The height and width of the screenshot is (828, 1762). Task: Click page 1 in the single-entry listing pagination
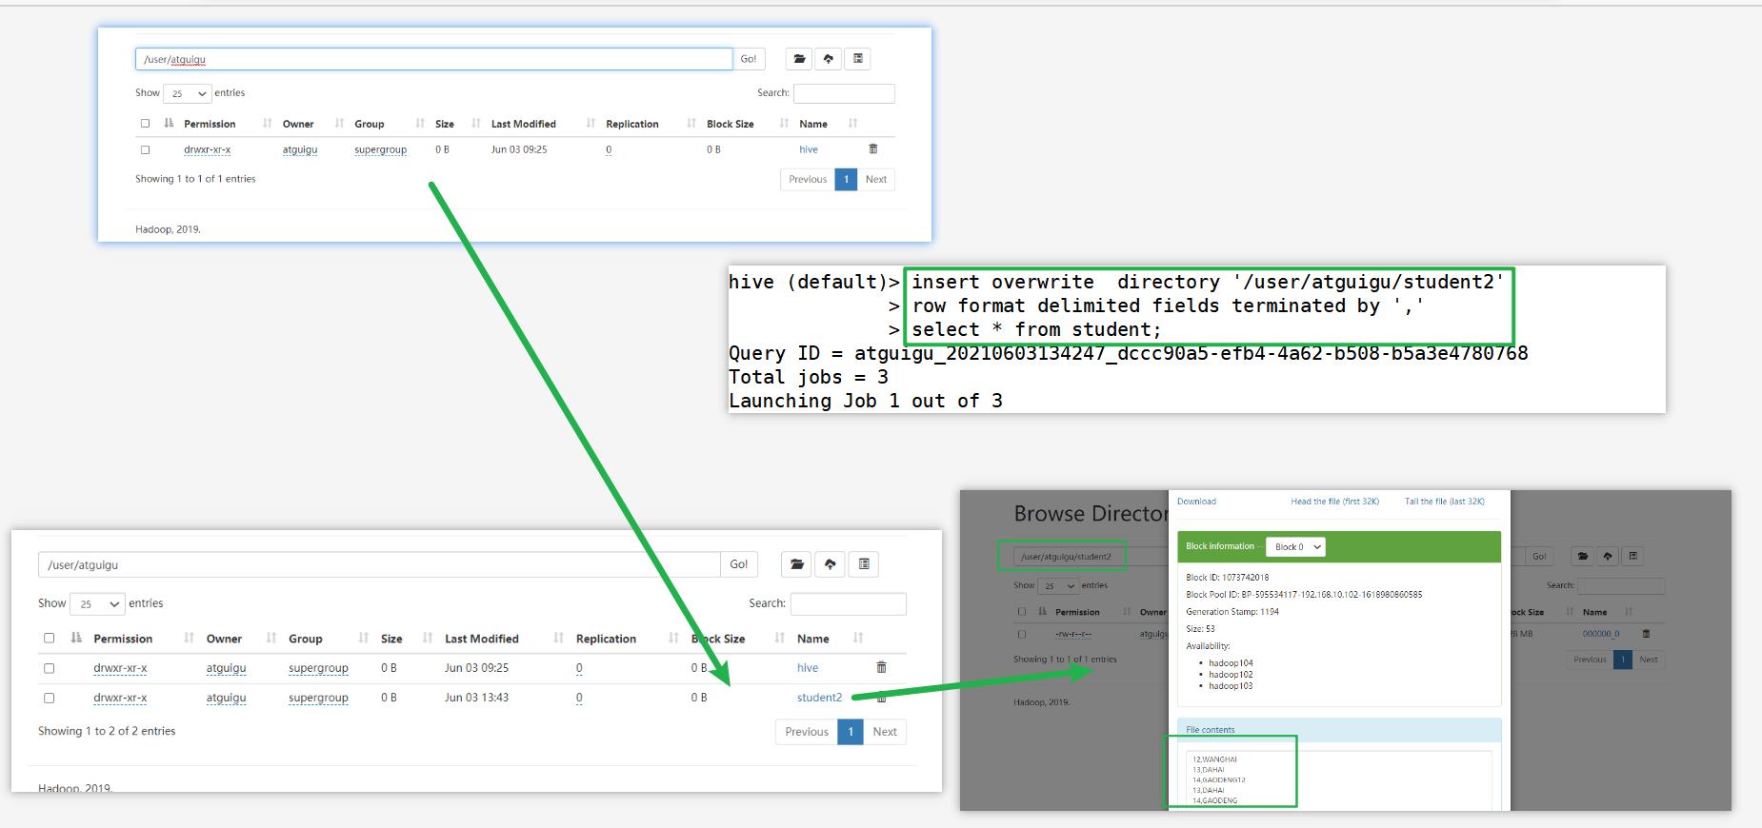[x=846, y=179]
